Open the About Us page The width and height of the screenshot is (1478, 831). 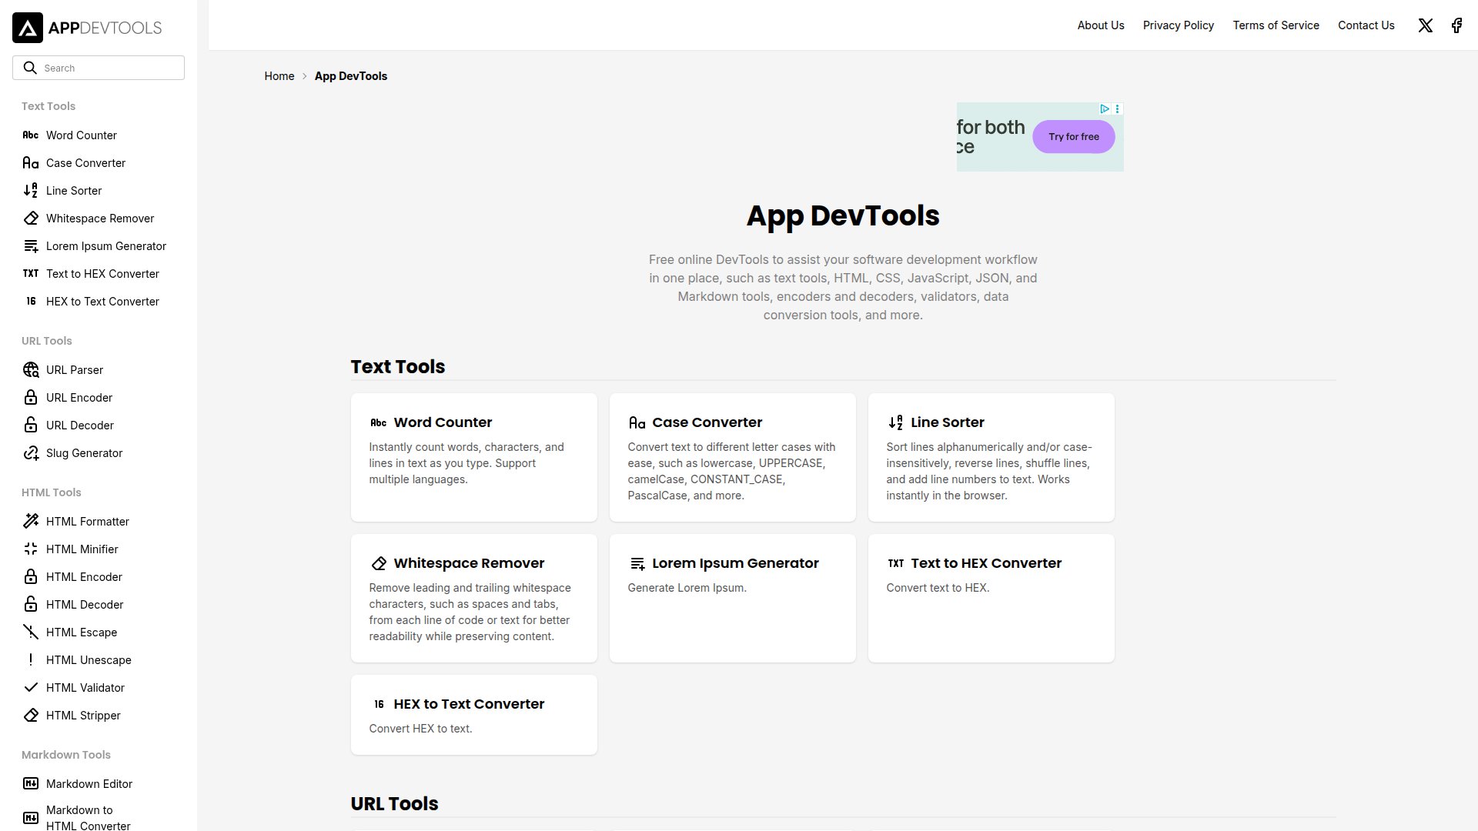1101,25
